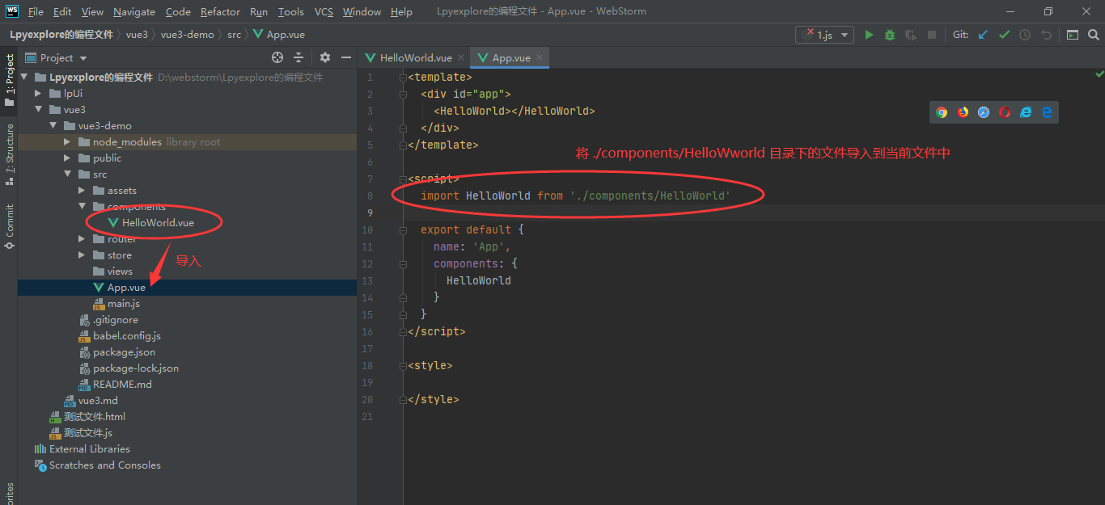This screenshot has width=1105, height=505.
Task: Open the Navigate menu
Action: pos(134,11)
